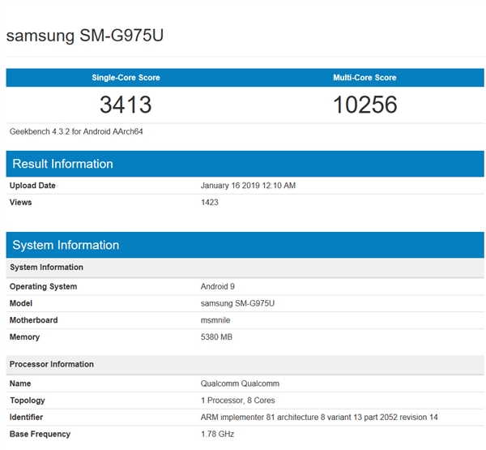
Task: Click the January 16 2019 upload date value
Action: tap(248, 186)
